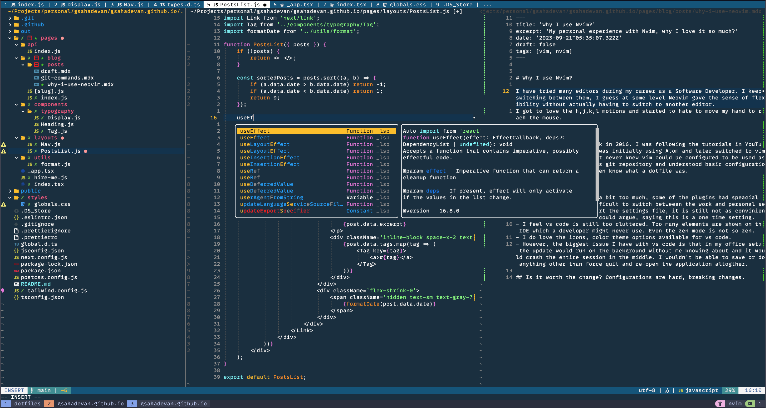The height and width of the screenshot is (408, 766).
Task: Open git-commands.mdx in file tree
Action: [67, 78]
